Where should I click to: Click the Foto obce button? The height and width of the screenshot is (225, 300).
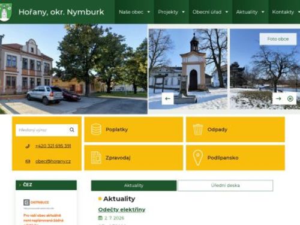(278, 39)
